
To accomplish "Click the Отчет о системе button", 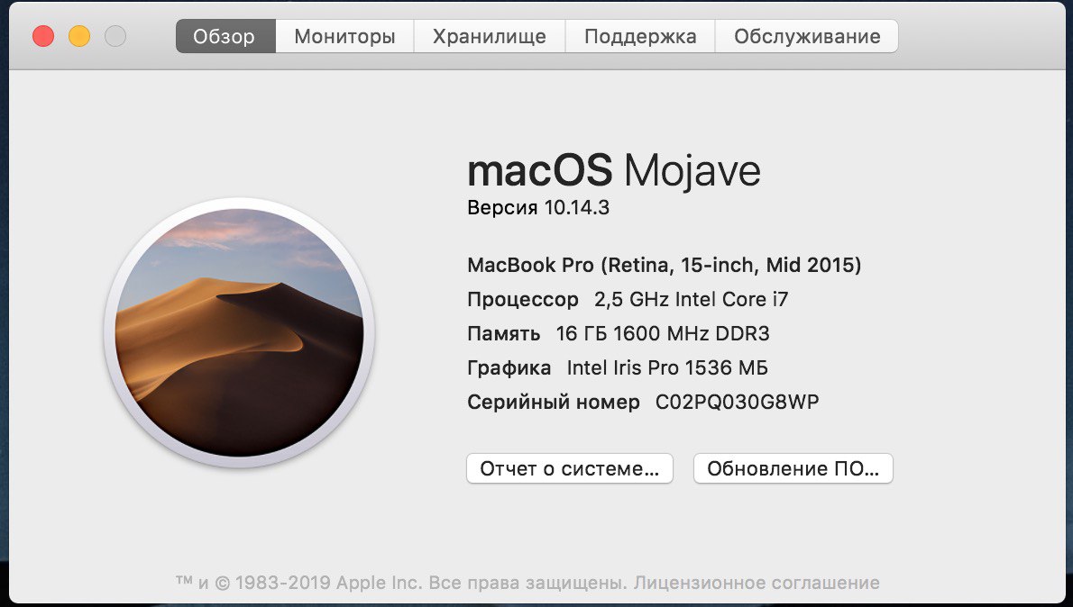I will (x=570, y=469).
